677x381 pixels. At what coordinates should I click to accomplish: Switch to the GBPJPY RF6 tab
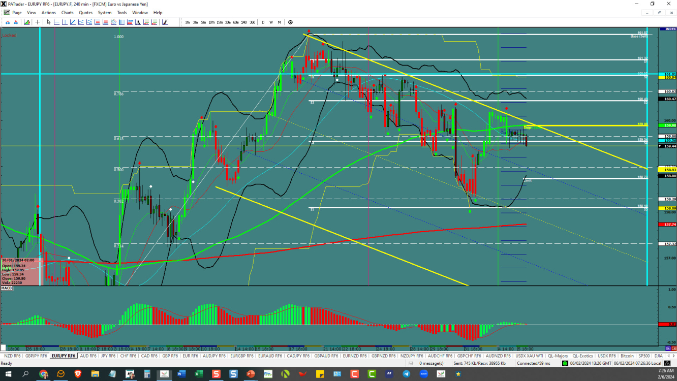(x=37, y=356)
